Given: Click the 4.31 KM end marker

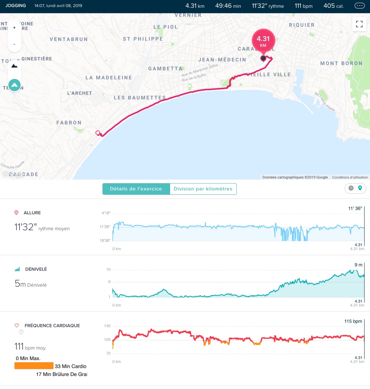Looking at the screenshot, I should 263,41.
